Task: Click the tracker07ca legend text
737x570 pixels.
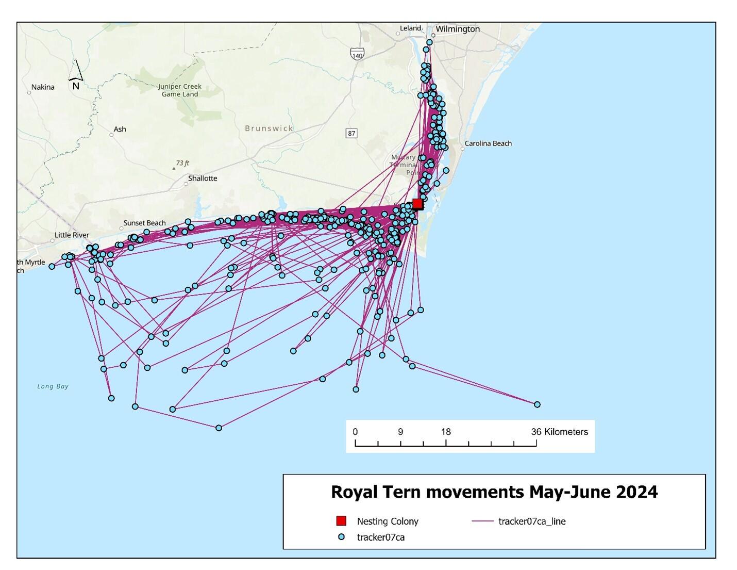Action: point(381,537)
